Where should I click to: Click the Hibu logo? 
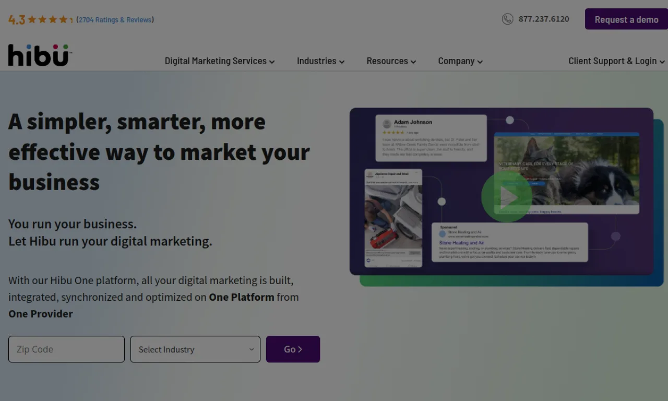[40, 55]
